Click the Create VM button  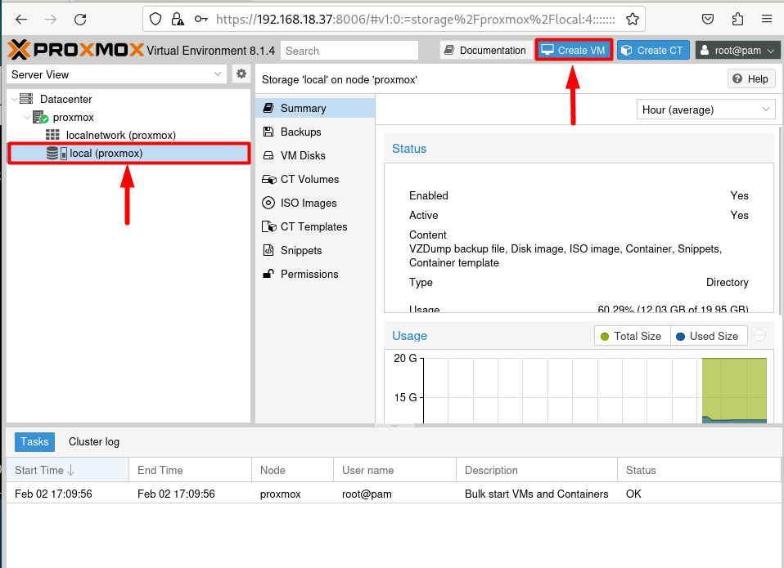[574, 50]
